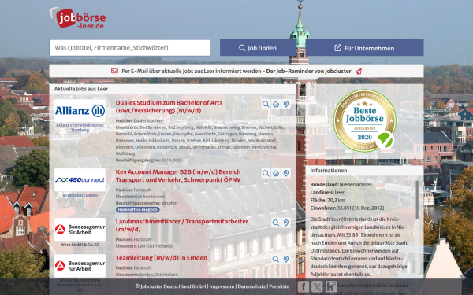473x295 pixels.
Task: Open the Duales Studium zum Bachelor of Arts job
Action: click(169, 106)
